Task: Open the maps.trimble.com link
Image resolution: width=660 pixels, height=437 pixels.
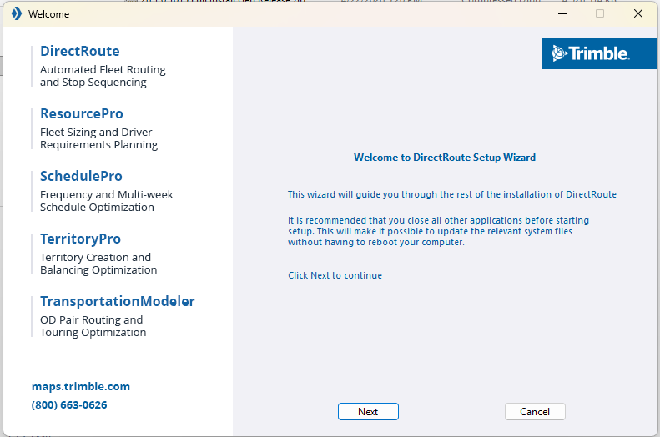Action: [81, 386]
